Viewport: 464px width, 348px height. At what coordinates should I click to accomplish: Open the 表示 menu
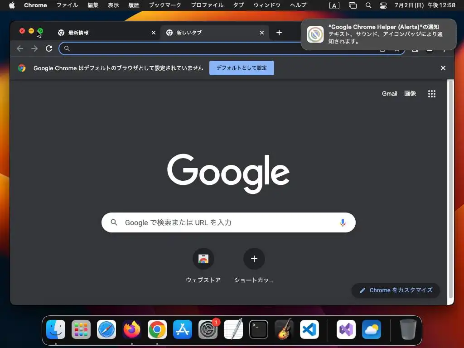pyautogui.click(x=113, y=5)
